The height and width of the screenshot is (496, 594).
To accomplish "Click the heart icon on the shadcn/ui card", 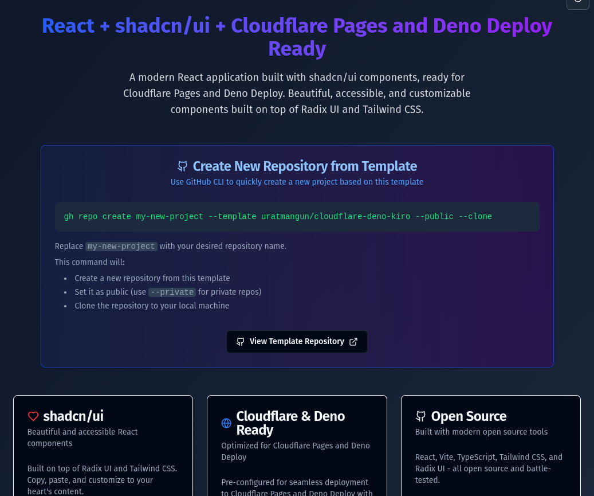I will tap(33, 416).
